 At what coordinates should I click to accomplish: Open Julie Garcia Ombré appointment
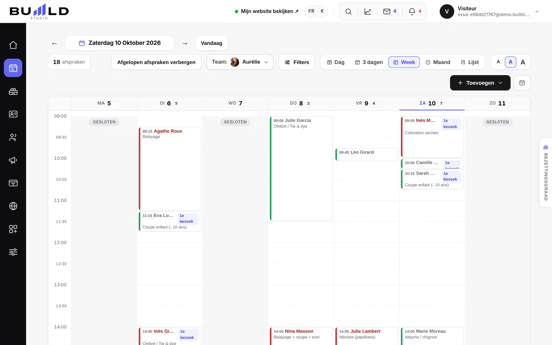coord(301,169)
